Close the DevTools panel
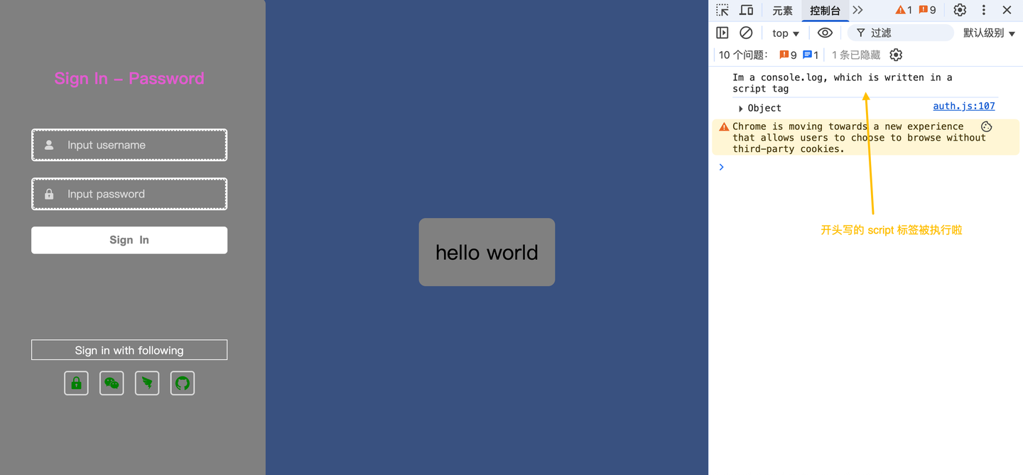 1007,10
